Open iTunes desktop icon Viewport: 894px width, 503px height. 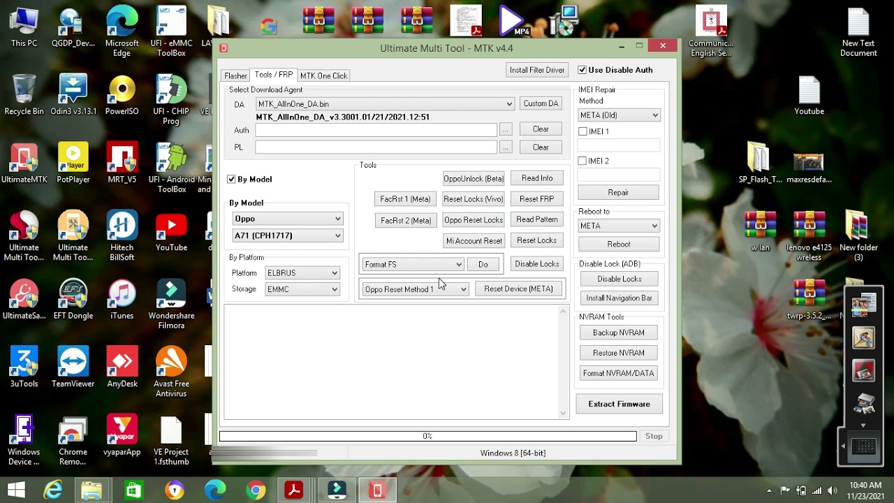point(122,300)
